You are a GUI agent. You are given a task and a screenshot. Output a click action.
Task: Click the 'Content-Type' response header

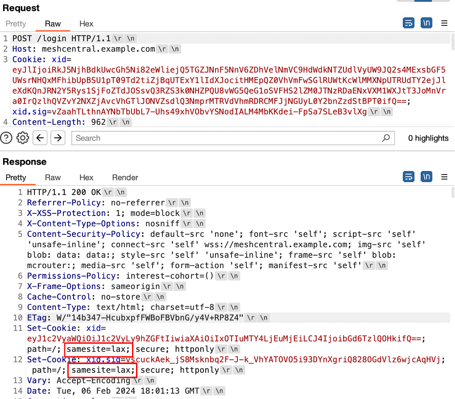(56, 307)
